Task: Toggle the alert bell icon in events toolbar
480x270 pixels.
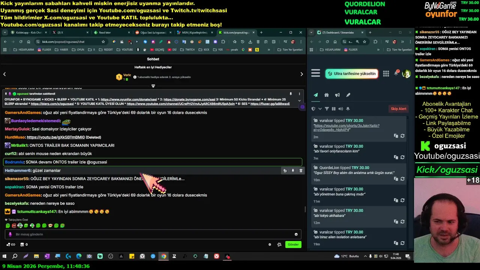Action: 348,109
